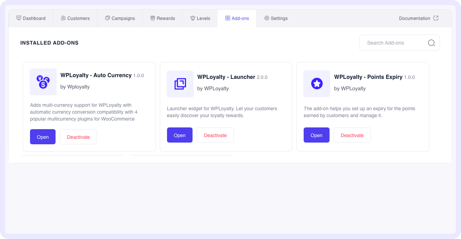Click the 'WPLoyalty - Points Expiry' title
Image resolution: width=461 pixels, height=239 pixels.
point(368,77)
